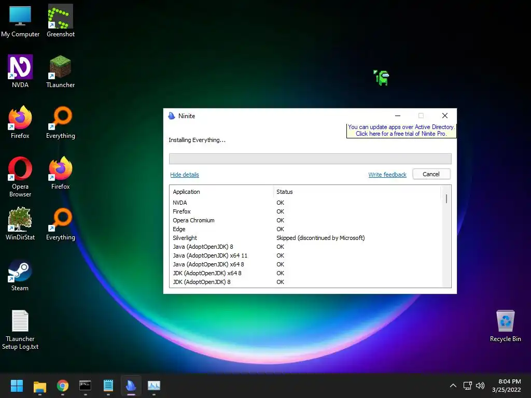Click the installation progress bar
Viewport: 531px width, 398px height.
click(310, 159)
